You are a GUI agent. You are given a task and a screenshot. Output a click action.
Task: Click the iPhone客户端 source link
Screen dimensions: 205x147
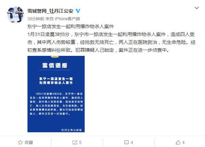pyautogui.click(x=67, y=19)
